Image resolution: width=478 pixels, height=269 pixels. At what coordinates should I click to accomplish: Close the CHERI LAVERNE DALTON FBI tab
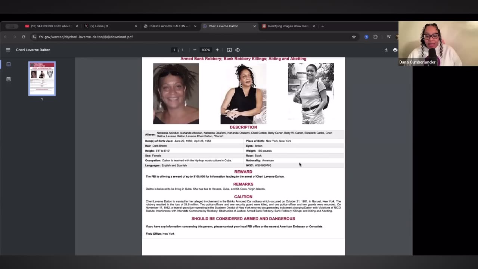[x=195, y=26]
